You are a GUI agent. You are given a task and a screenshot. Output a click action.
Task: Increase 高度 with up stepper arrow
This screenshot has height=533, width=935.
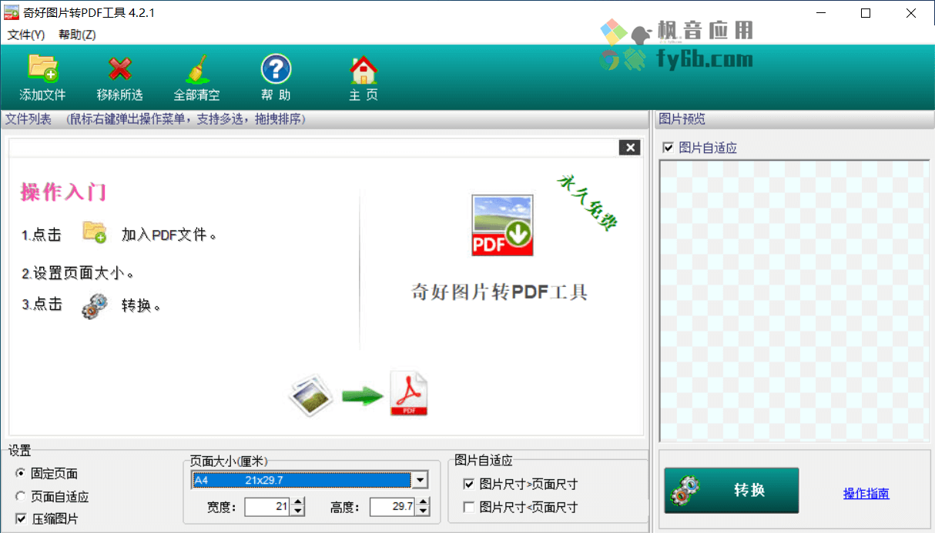click(x=424, y=502)
